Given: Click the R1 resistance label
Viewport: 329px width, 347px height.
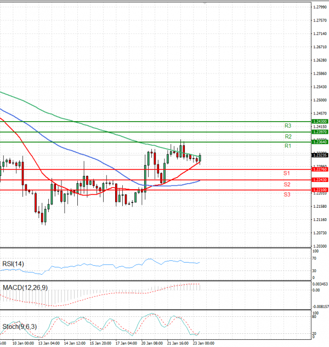Looking at the screenshot, I should coord(287,146).
